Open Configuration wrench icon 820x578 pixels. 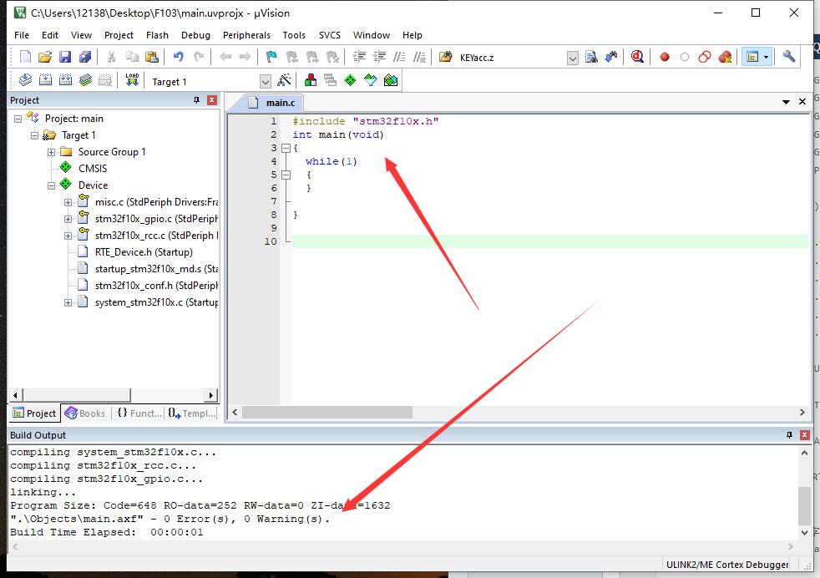[789, 57]
